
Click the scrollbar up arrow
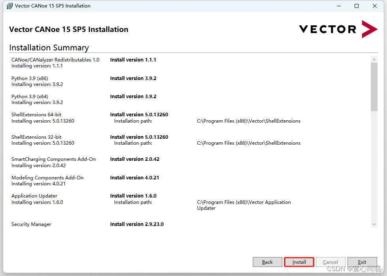374,60
